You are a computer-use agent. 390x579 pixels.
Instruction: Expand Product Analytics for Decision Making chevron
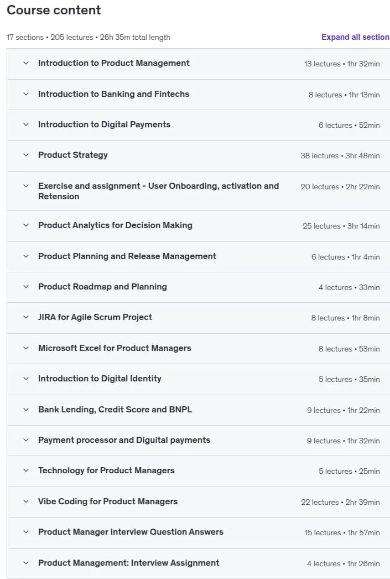pyautogui.click(x=26, y=225)
